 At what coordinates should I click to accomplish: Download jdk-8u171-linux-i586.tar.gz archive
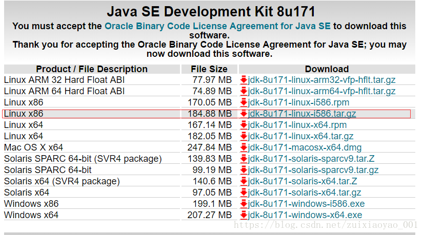302,114
